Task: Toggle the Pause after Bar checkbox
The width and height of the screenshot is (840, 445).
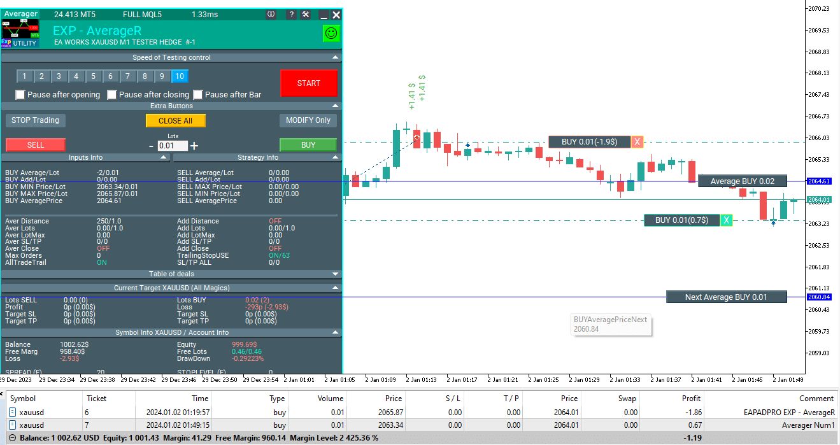Action: point(198,95)
